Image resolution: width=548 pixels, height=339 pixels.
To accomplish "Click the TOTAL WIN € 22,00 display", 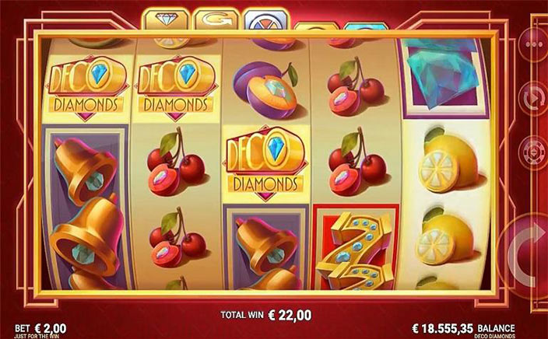I will tap(266, 315).
